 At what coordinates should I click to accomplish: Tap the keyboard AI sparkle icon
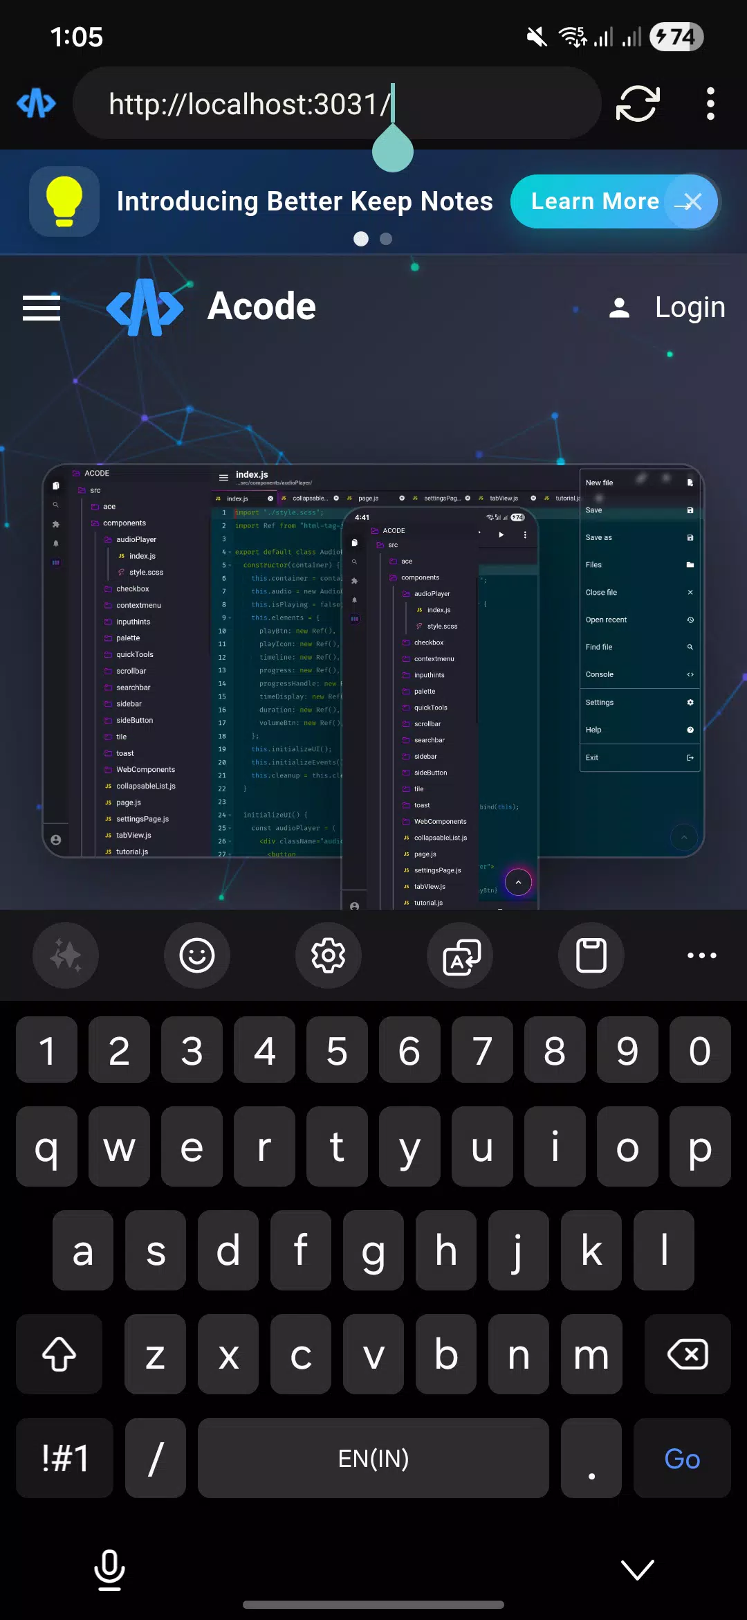(x=66, y=955)
